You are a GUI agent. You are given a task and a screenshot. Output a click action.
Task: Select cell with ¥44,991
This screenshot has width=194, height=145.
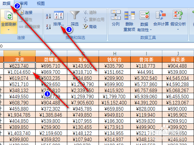point(146,72)
